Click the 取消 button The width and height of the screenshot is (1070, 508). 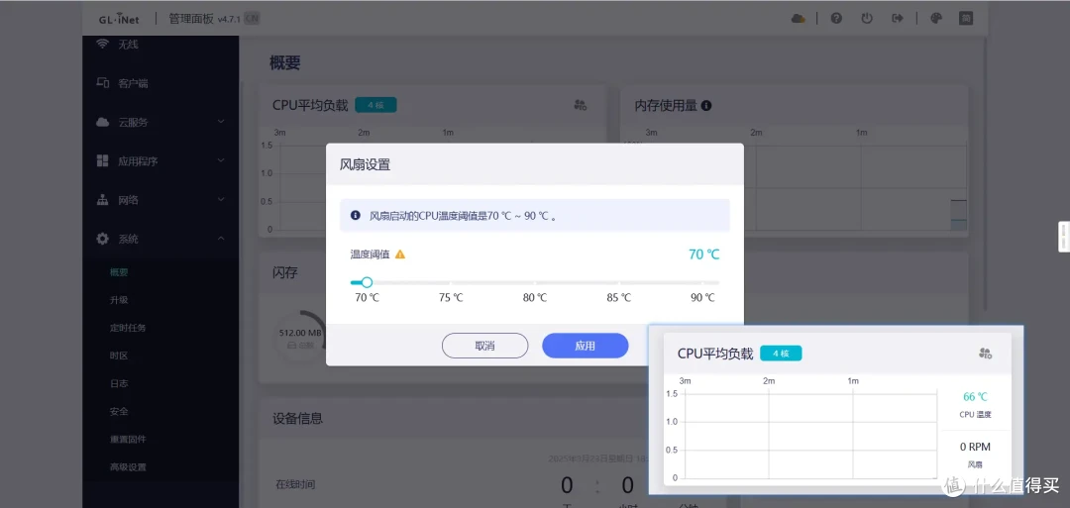(484, 346)
